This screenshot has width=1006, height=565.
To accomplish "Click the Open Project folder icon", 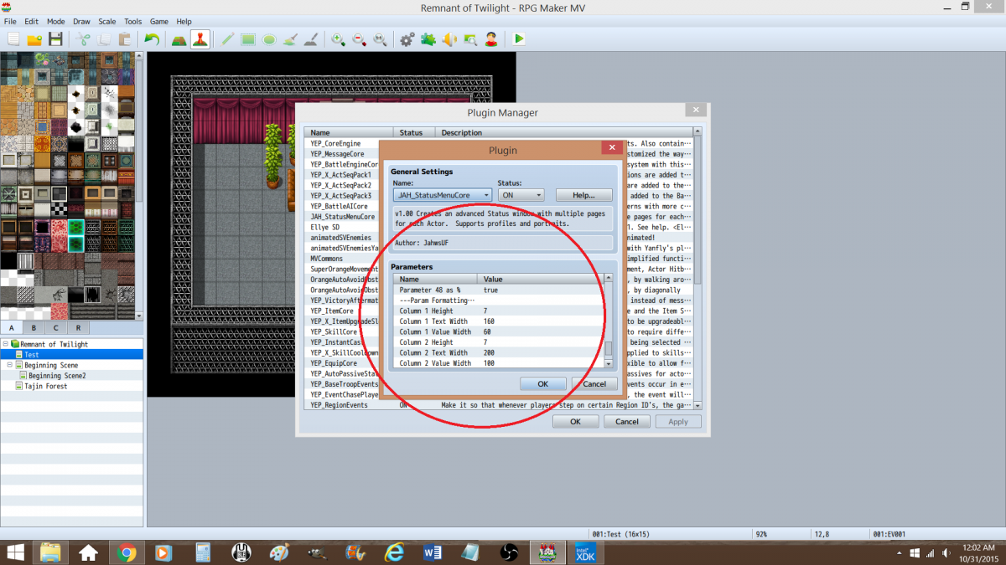I will [34, 39].
